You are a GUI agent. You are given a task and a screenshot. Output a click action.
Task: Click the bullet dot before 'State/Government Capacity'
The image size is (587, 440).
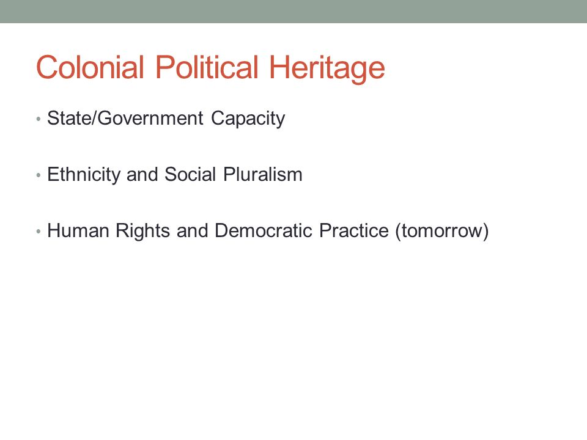tap(38, 119)
